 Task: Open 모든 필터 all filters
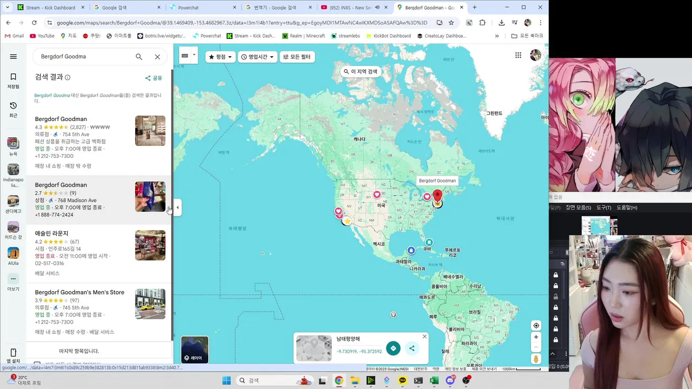click(297, 57)
